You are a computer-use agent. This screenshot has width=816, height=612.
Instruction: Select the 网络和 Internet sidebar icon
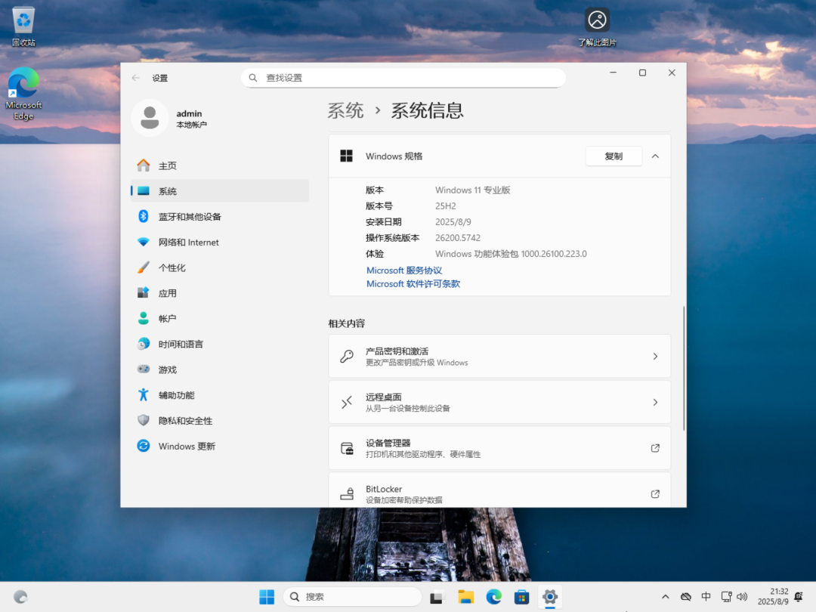point(144,242)
